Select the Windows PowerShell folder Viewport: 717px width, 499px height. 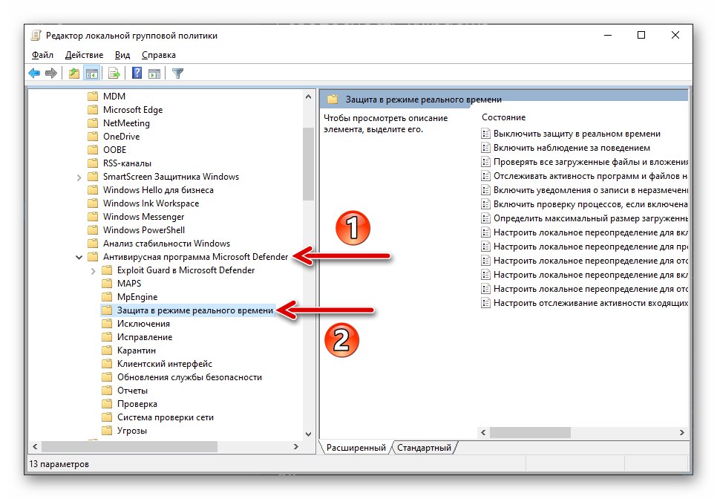pyautogui.click(x=137, y=230)
